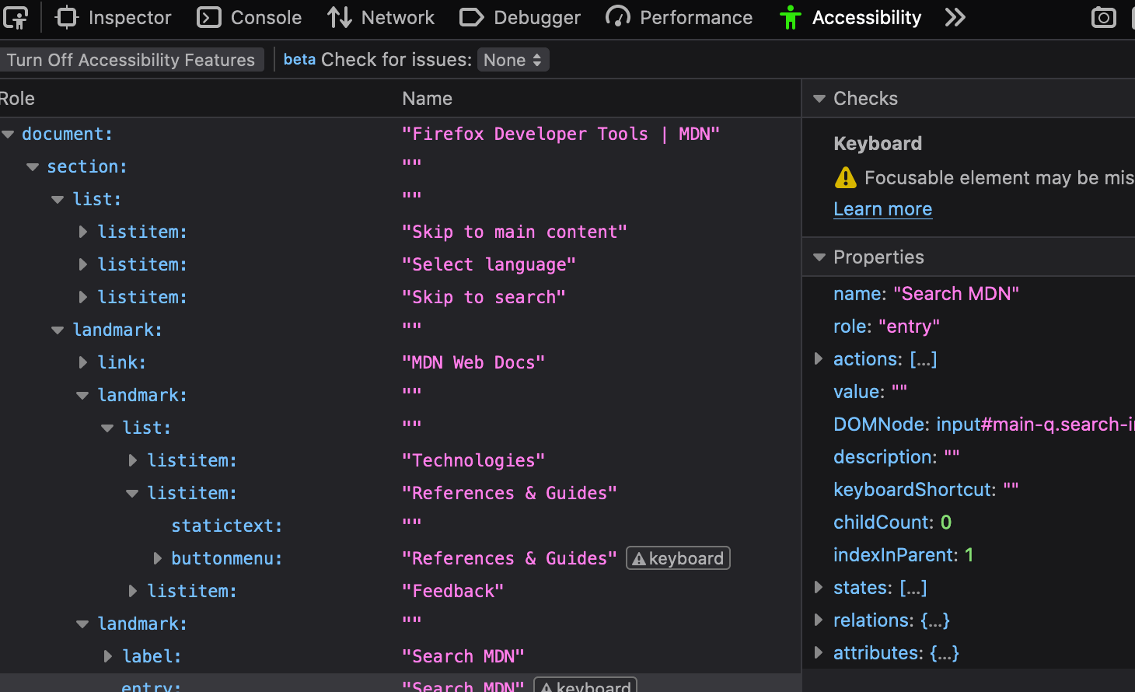Expand the relations property
1135x692 pixels.
[x=818, y=620]
